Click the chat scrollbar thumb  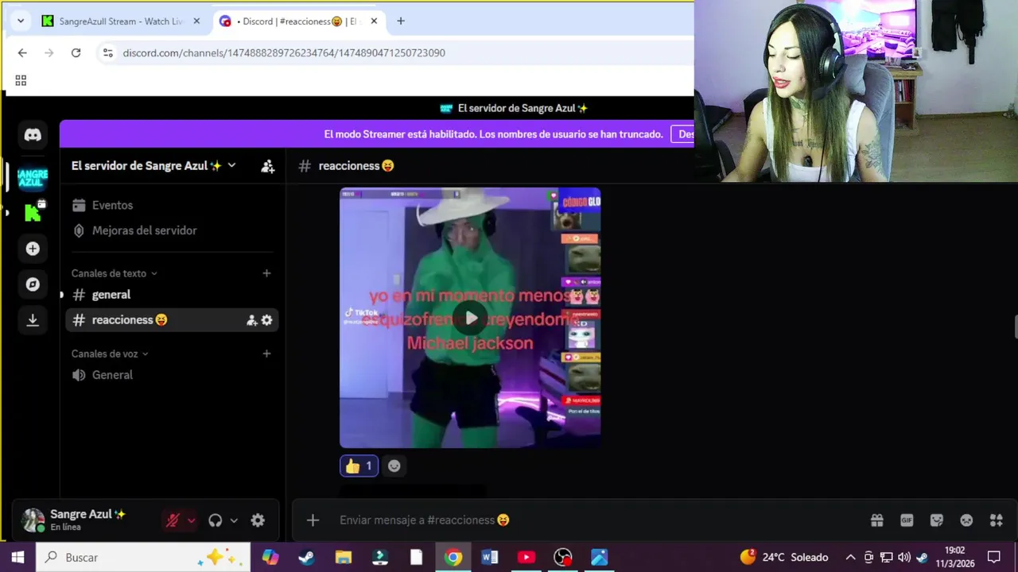pyautogui.click(x=1015, y=327)
